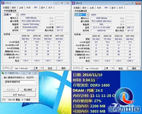Open 关于 tab in left CPU-Z window
This screenshot has height=114, width=142.
50,8
